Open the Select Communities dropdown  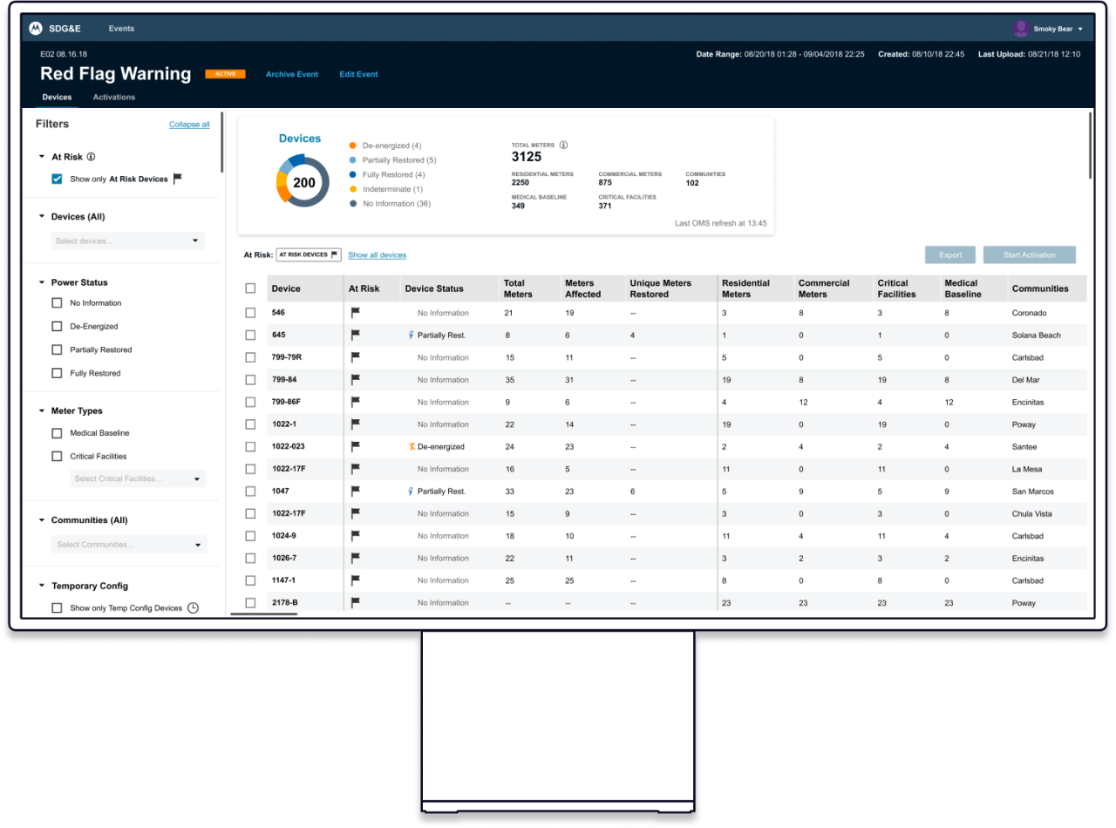[128, 545]
